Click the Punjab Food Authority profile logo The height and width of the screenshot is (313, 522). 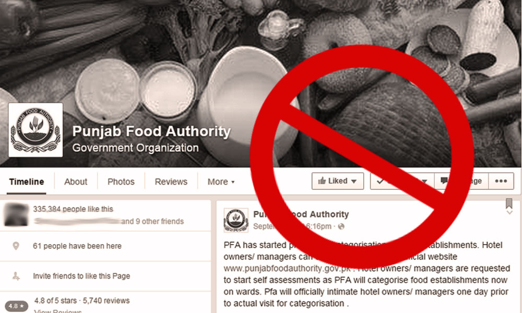coord(35,130)
